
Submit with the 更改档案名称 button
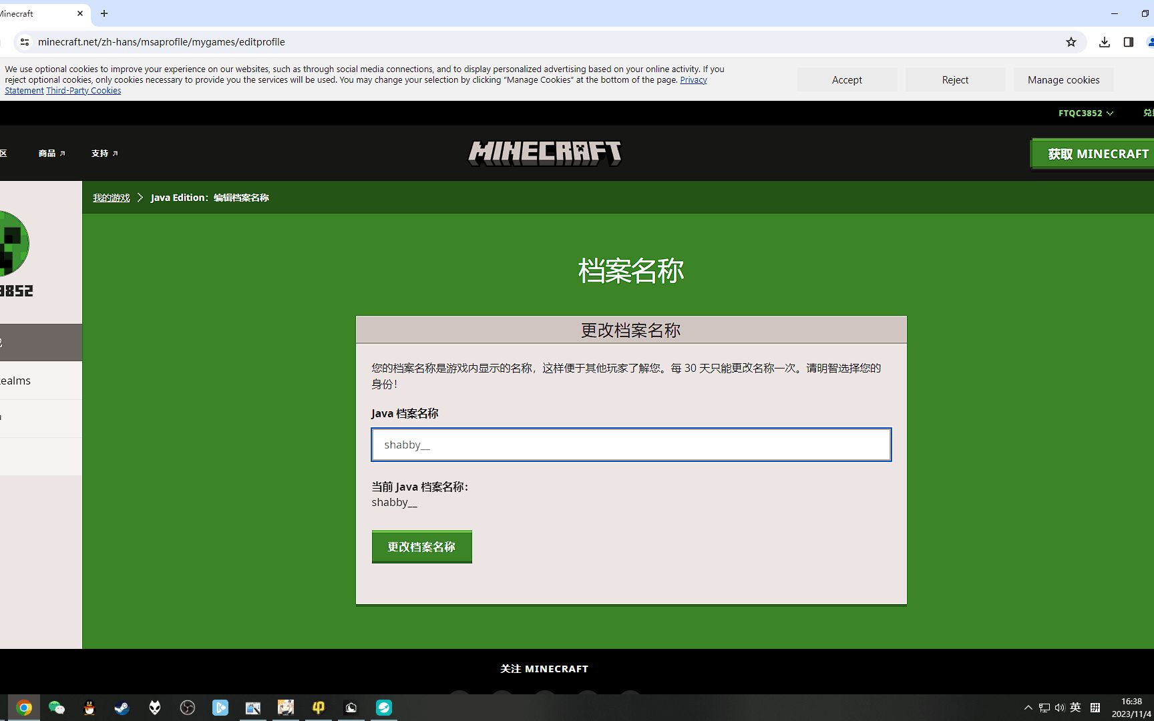coord(422,547)
